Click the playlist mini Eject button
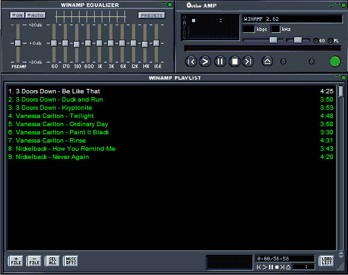This screenshot has height=275, width=348. 288,267
